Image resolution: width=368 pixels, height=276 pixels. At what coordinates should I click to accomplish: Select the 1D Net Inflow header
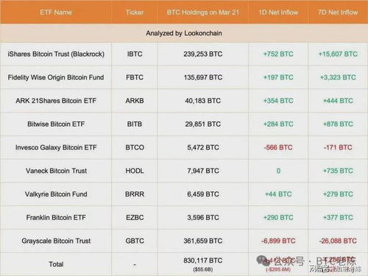278,13
